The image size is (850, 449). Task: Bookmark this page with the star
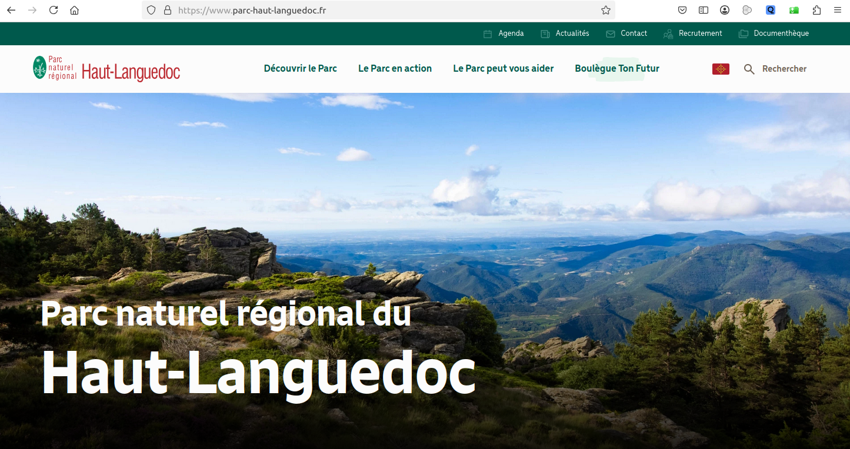(x=606, y=10)
